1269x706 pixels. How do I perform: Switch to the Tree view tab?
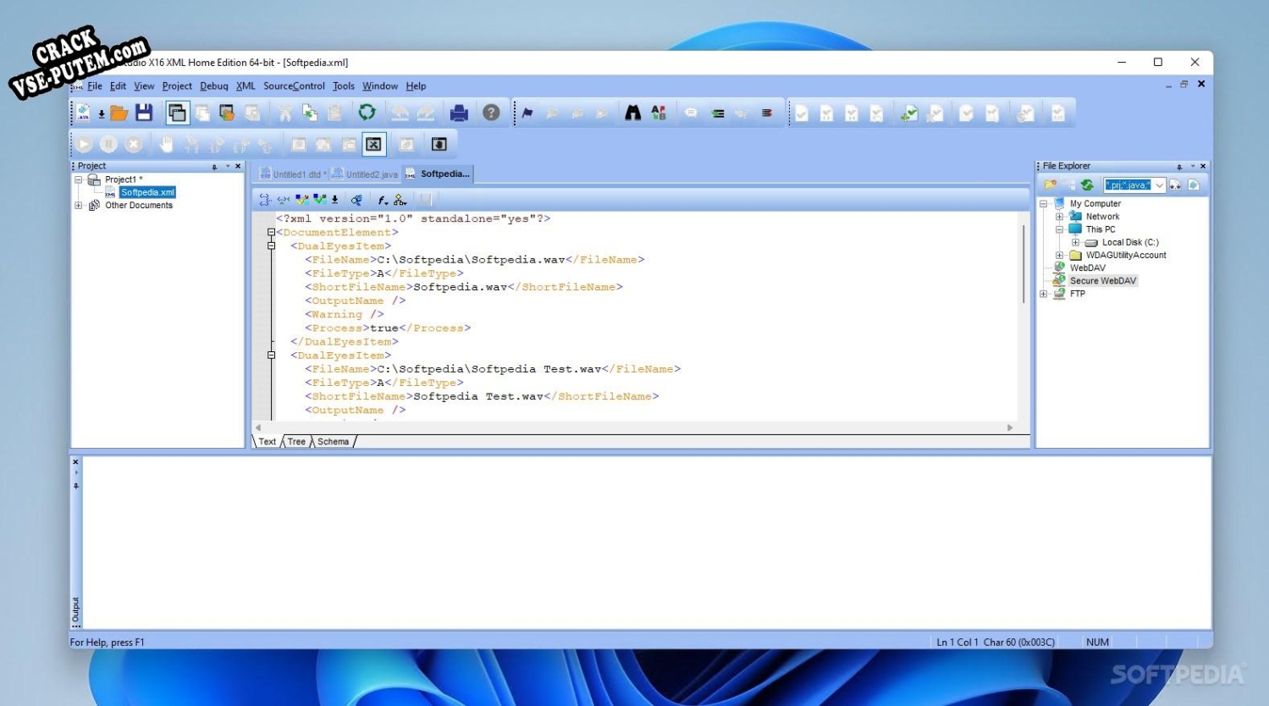pos(296,442)
